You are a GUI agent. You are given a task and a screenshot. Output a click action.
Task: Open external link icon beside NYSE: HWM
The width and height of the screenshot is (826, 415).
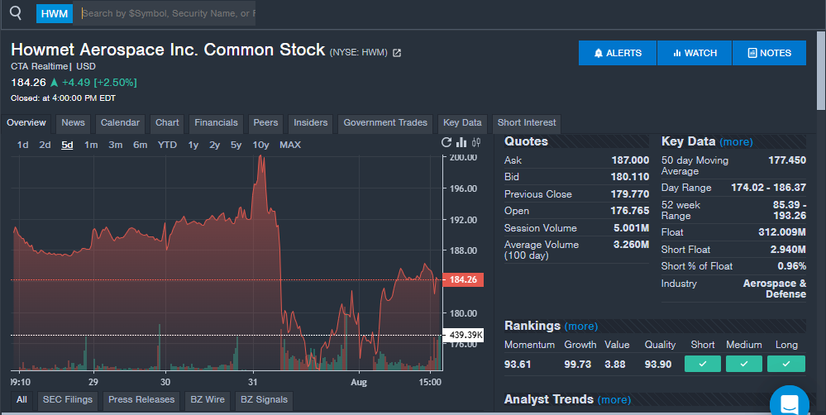pyautogui.click(x=397, y=53)
